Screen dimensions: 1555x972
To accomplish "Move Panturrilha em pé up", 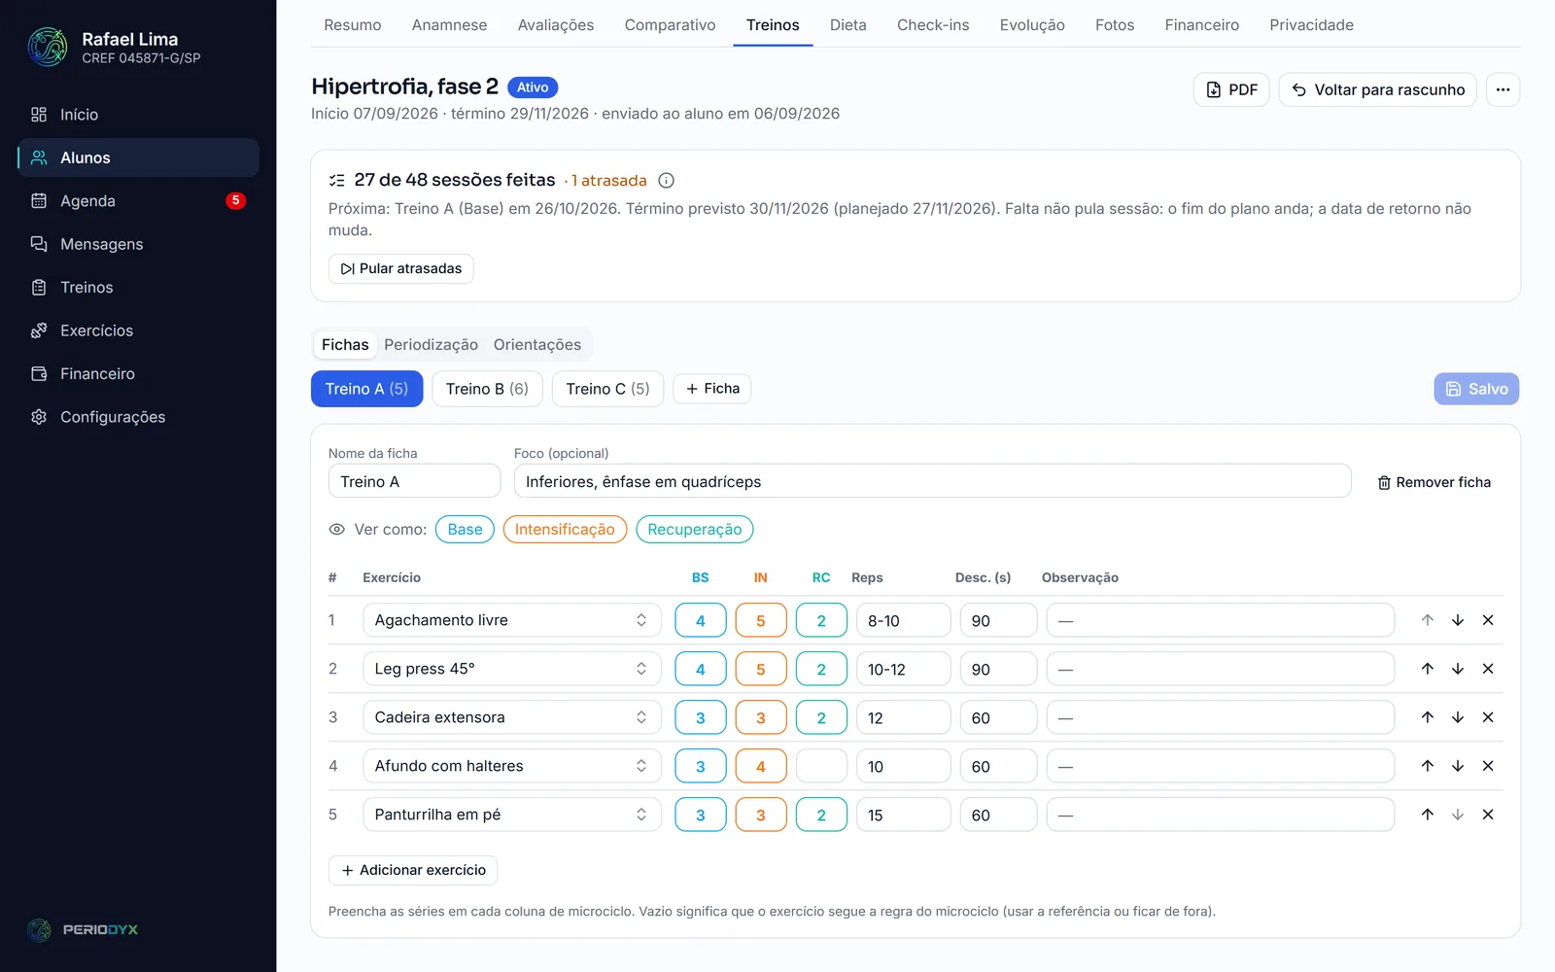I will tap(1427, 815).
